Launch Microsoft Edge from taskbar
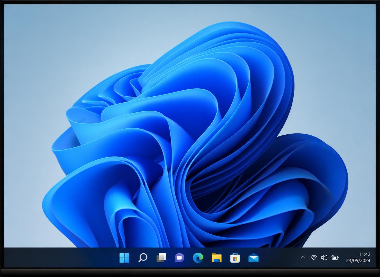The width and height of the screenshot is (380, 277). pyautogui.click(x=198, y=258)
